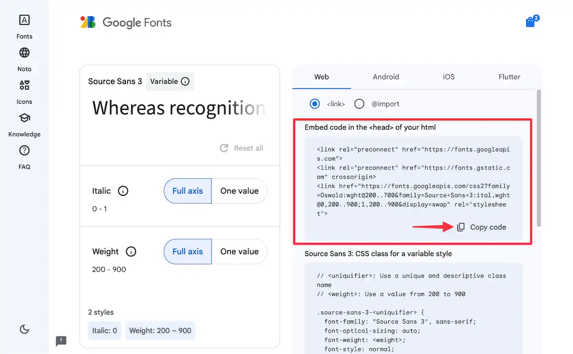Viewport: 573px width, 354px height.
Task: Show info about Variable font tag
Action: (x=185, y=81)
